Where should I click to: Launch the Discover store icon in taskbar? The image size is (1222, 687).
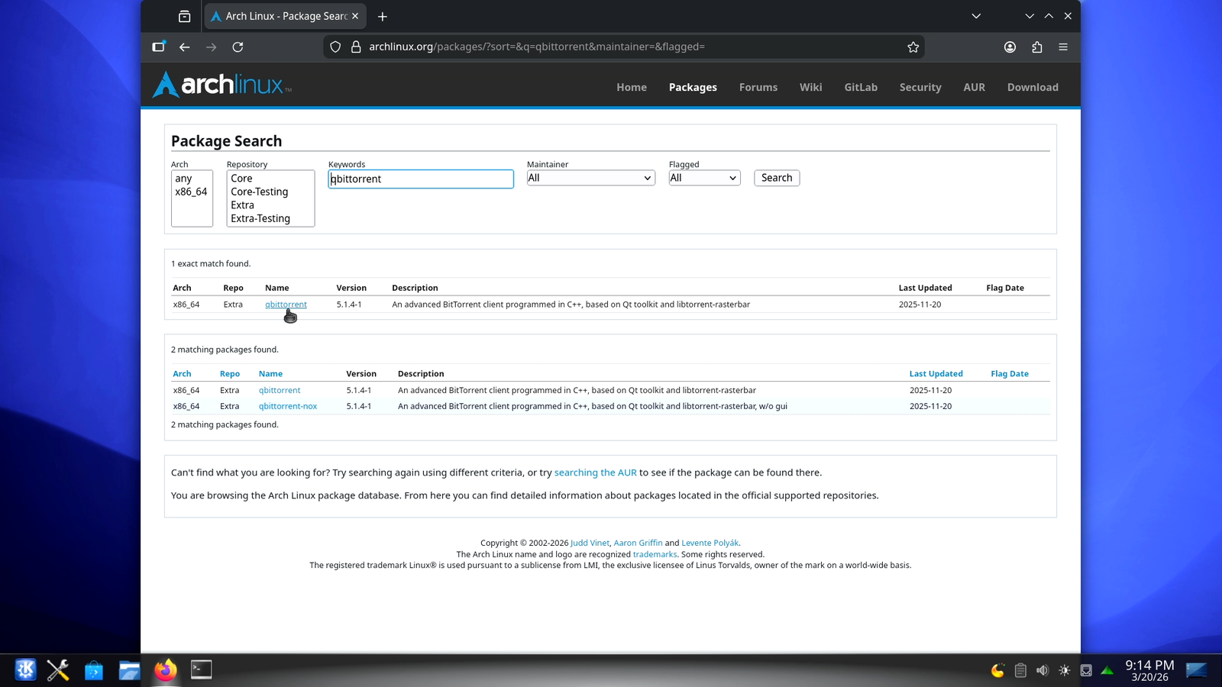pos(93,670)
